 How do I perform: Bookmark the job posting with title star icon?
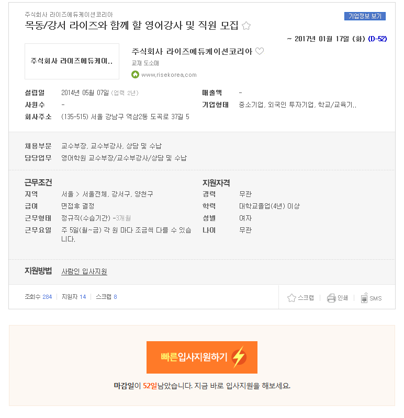(246, 26)
